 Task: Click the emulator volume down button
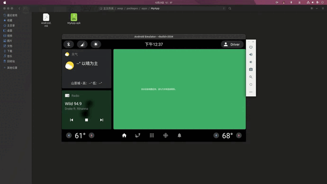[251, 62]
